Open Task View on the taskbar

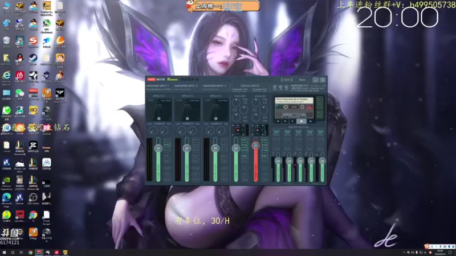(x=21, y=253)
